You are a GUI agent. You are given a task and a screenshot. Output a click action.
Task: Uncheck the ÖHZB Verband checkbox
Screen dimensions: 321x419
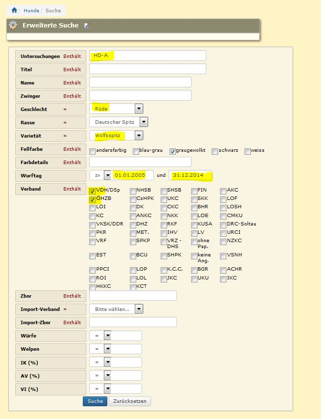(93, 199)
